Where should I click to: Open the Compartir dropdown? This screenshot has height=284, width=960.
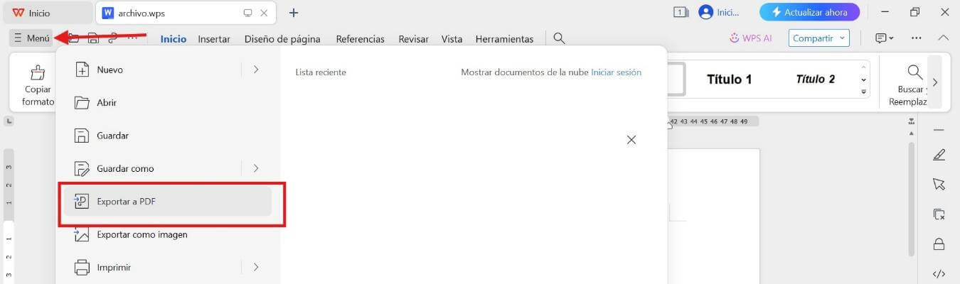pos(818,38)
